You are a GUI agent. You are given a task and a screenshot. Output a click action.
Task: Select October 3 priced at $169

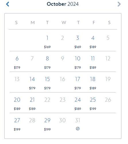(78, 42)
